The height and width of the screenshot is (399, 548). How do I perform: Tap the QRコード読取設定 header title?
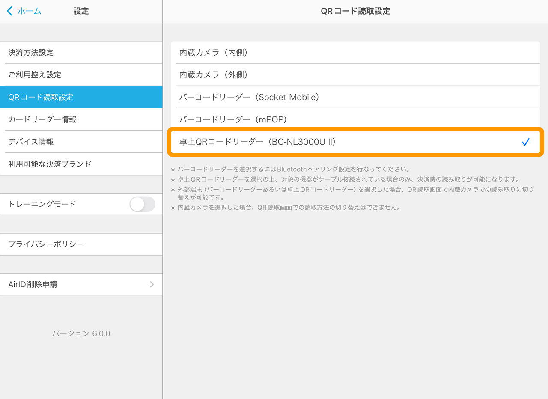point(355,11)
